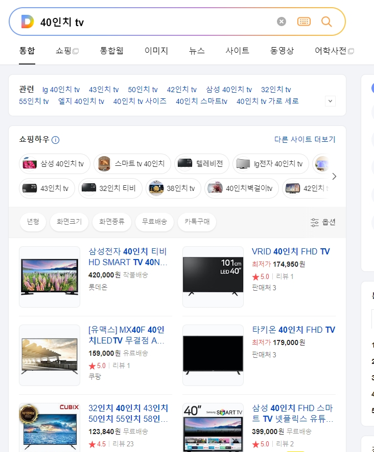Clear the search text with X icon

(282, 21)
